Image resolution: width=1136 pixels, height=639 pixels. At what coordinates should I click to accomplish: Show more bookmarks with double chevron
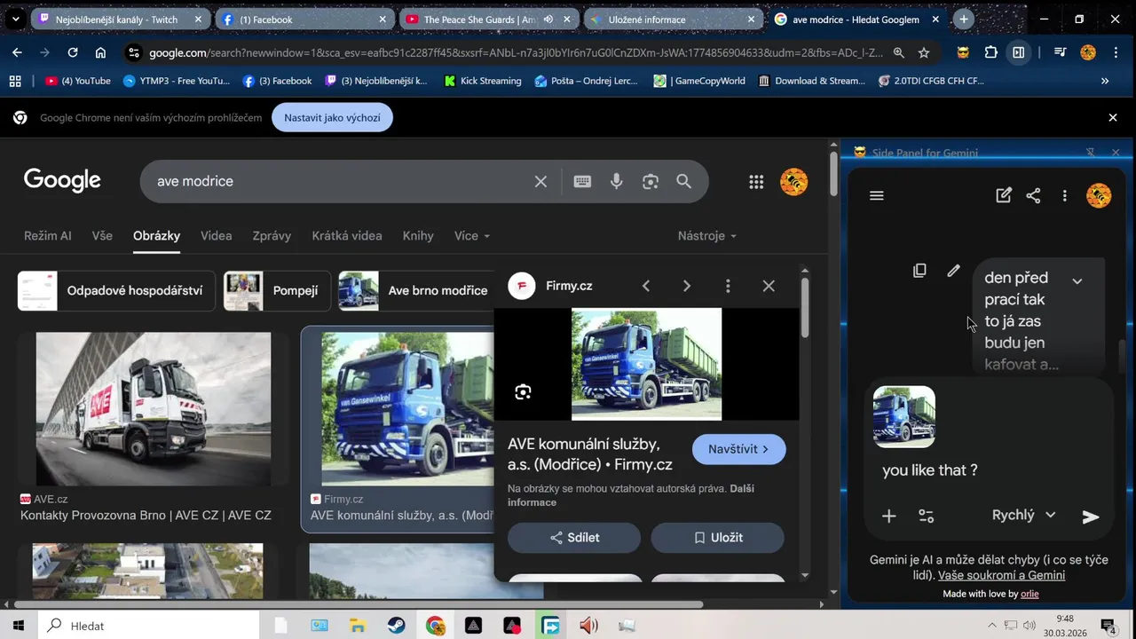pyautogui.click(x=1105, y=81)
